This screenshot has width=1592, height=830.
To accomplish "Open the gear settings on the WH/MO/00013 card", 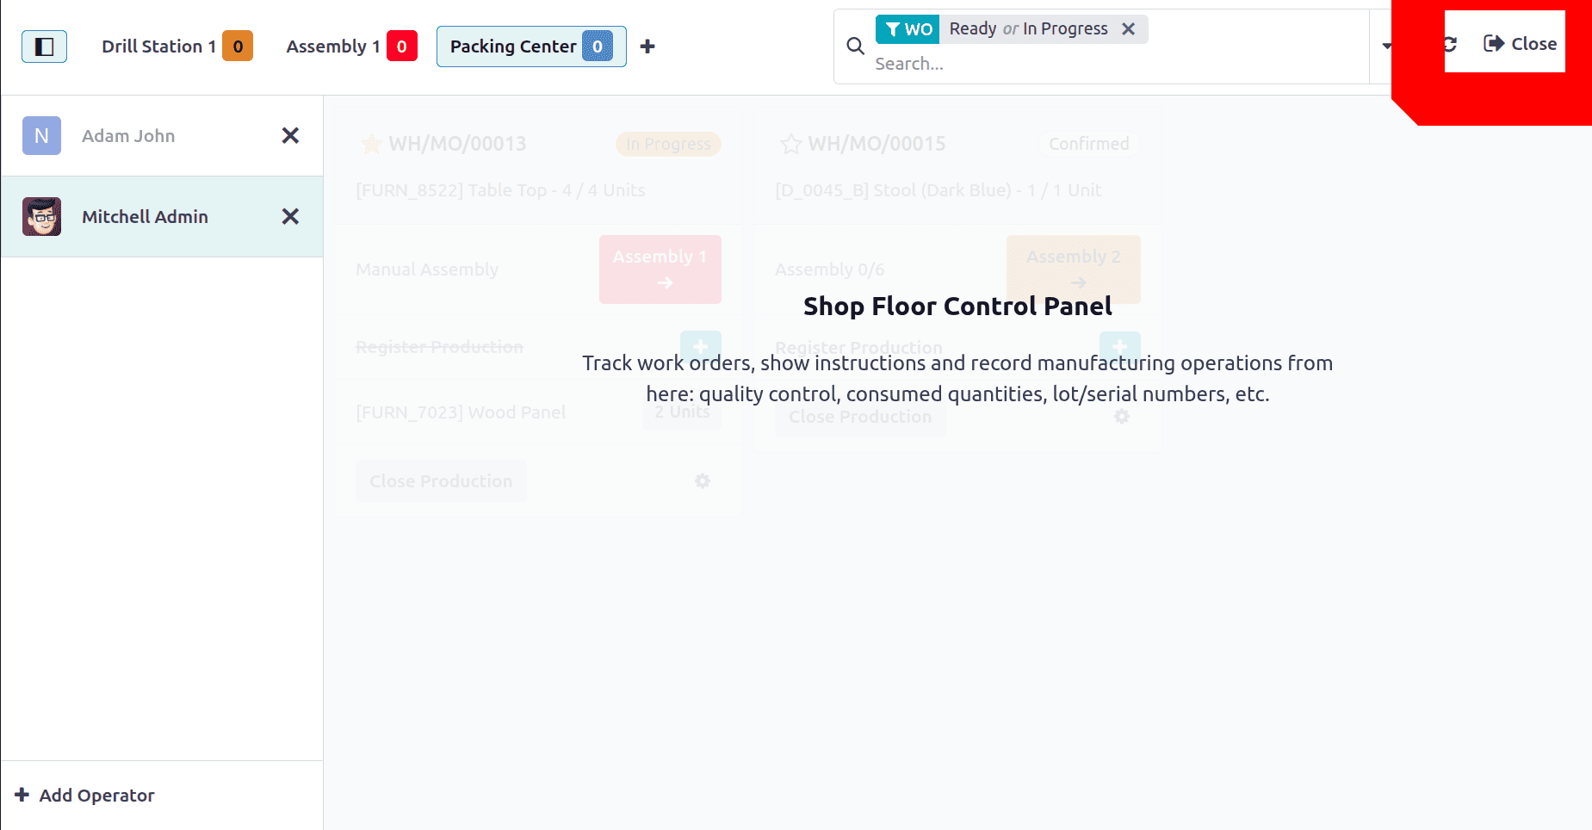I will (703, 481).
